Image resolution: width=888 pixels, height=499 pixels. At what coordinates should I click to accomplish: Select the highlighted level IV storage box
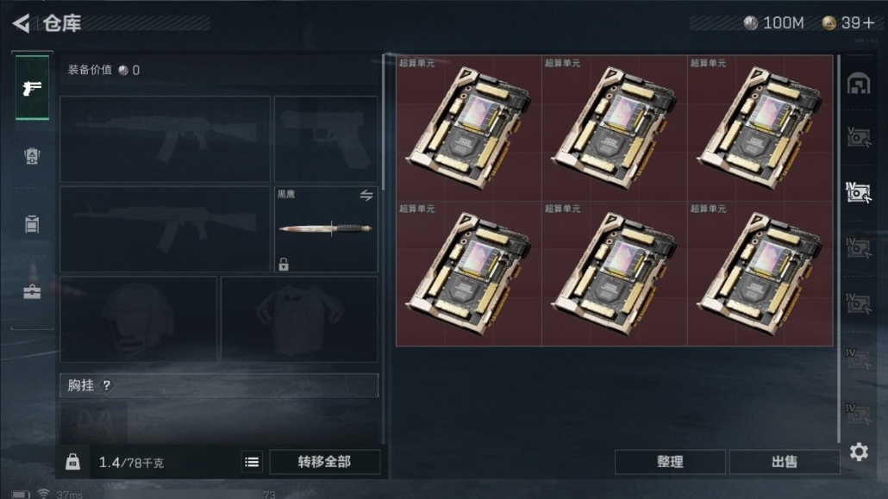pos(859,192)
